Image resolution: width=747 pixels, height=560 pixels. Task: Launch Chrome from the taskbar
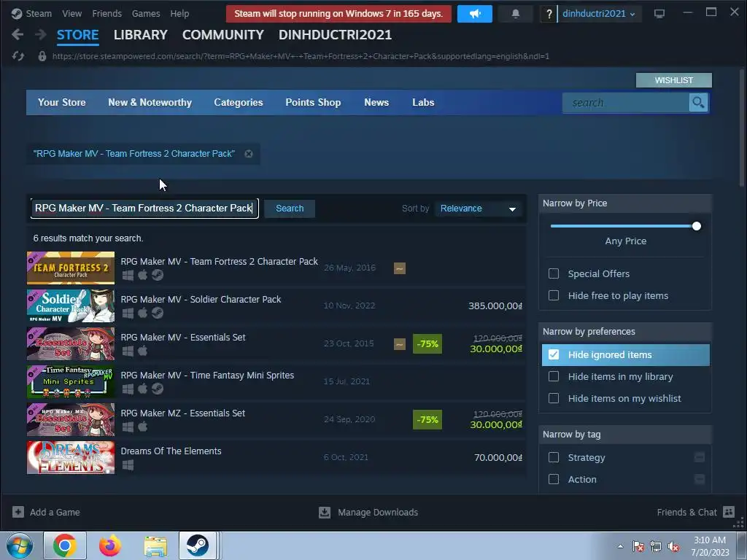pyautogui.click(x=65, y=545)
